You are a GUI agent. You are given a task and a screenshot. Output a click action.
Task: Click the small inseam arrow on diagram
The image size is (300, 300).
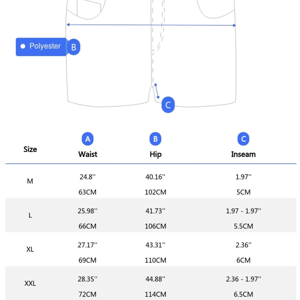click(157, 92)
